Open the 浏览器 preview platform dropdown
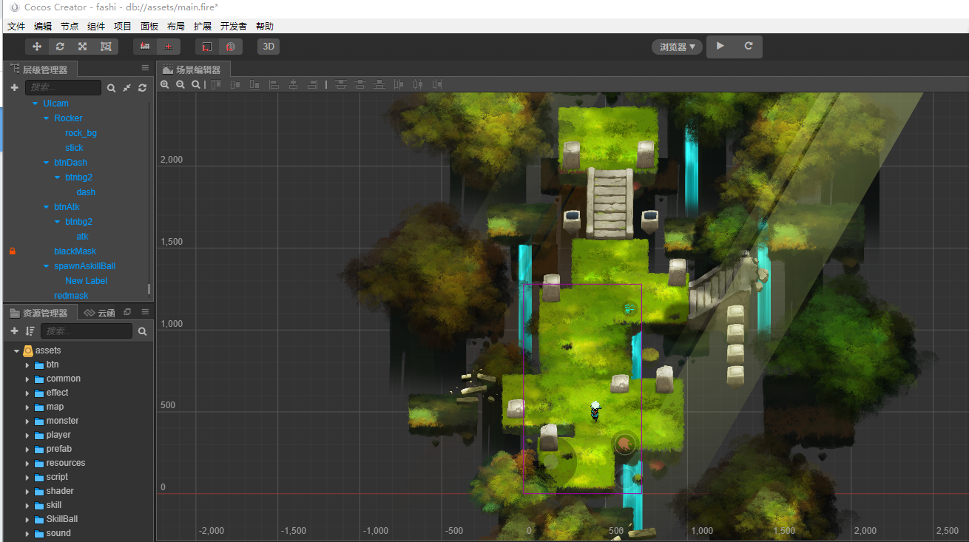Viewport: 969px width, 542px height. [x=676, y=46]
